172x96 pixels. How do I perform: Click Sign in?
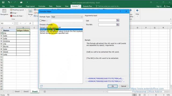tap(159, 6)
